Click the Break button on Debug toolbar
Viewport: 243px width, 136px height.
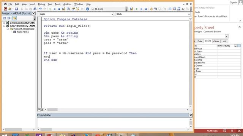point(141,9)
